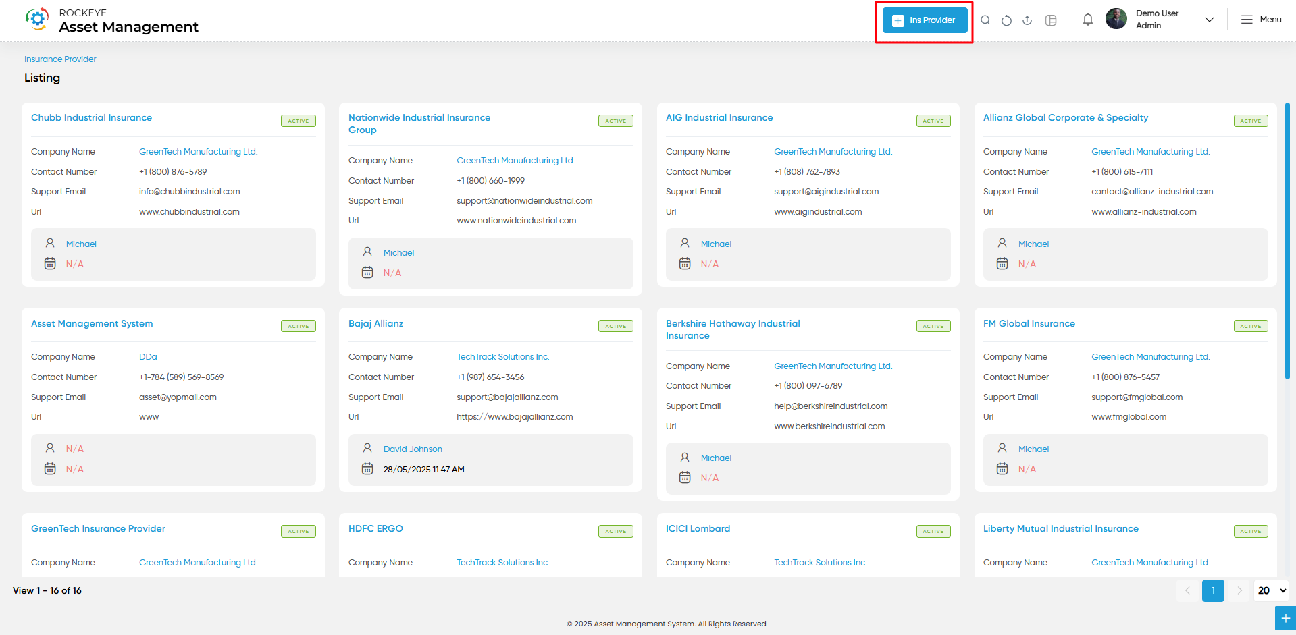
Task: Click user icon in Chubb Industrial card
Action: pos(50,243)
